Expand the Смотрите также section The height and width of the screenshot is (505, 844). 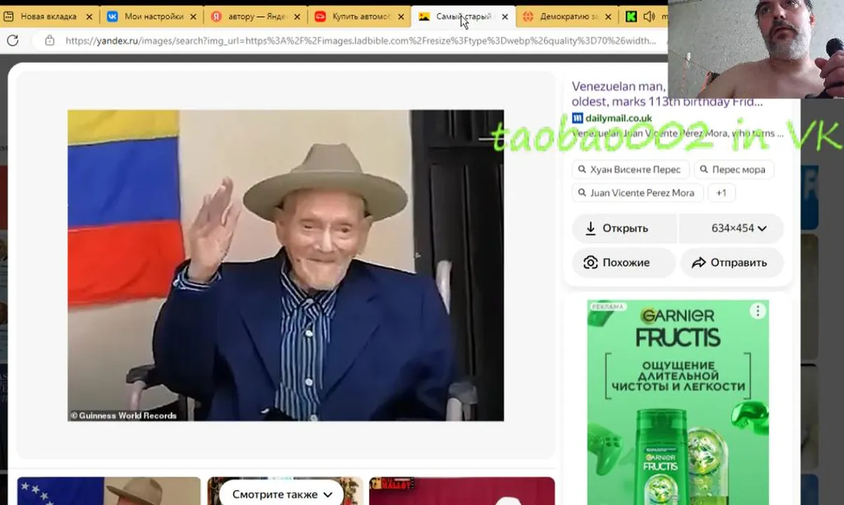[x=282, y=494]
